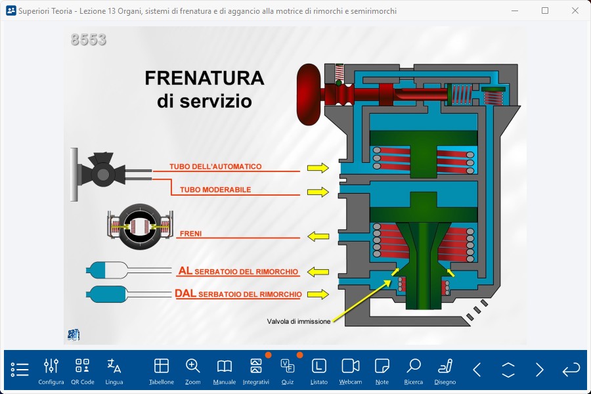591x394 pixels.
Task: Open Integrativi content
Action: [x=256, y=370]
